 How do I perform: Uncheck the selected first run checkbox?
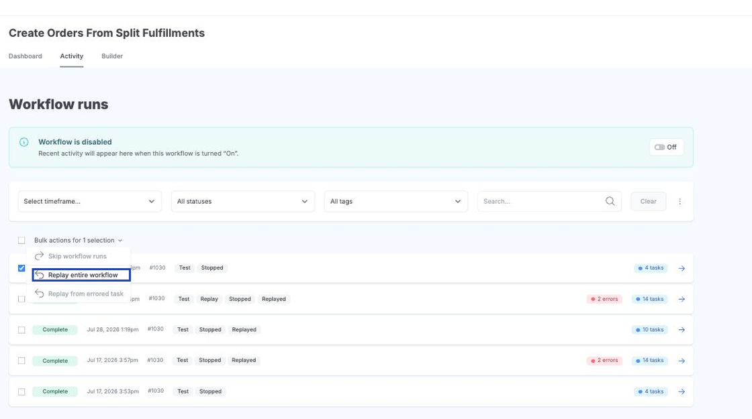21,268
